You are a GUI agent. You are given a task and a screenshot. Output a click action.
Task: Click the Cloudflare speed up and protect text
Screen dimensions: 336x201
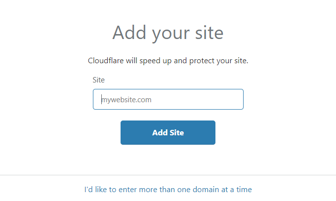coord(168,61)
